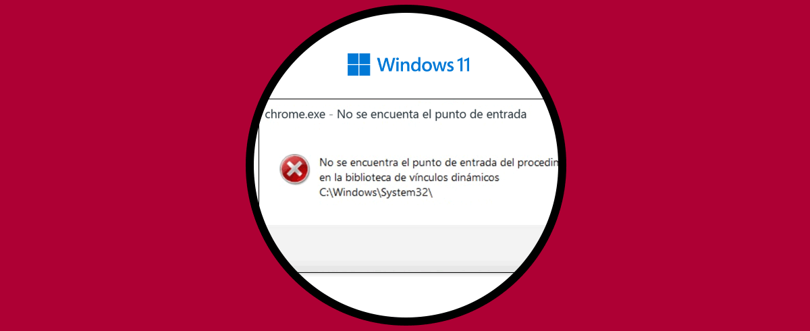
Task: Click the blue Windows four-square logo
Action: (358, 65)
